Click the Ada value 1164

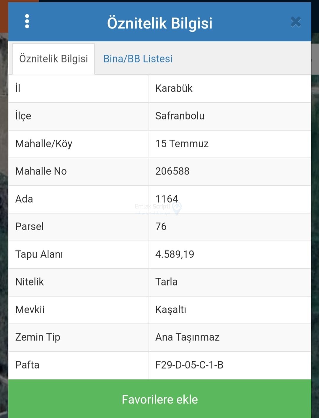pyautogui.click(x=167, y=198)
